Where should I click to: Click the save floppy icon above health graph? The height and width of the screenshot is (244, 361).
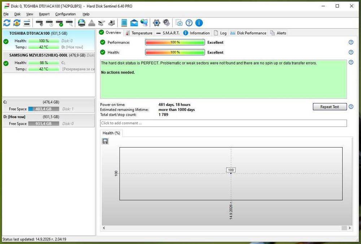(x=105, y=141)
